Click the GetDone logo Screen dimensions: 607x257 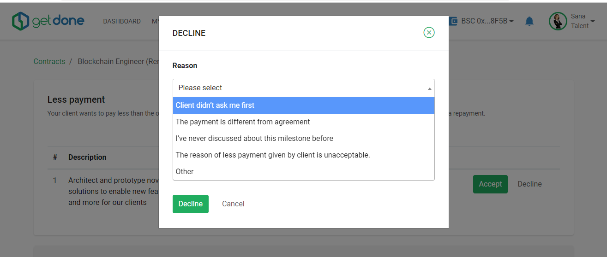[48, 21]
